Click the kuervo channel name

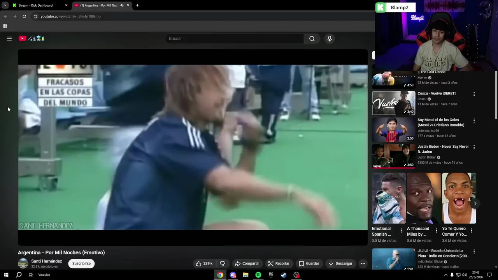tap(423, 77)
